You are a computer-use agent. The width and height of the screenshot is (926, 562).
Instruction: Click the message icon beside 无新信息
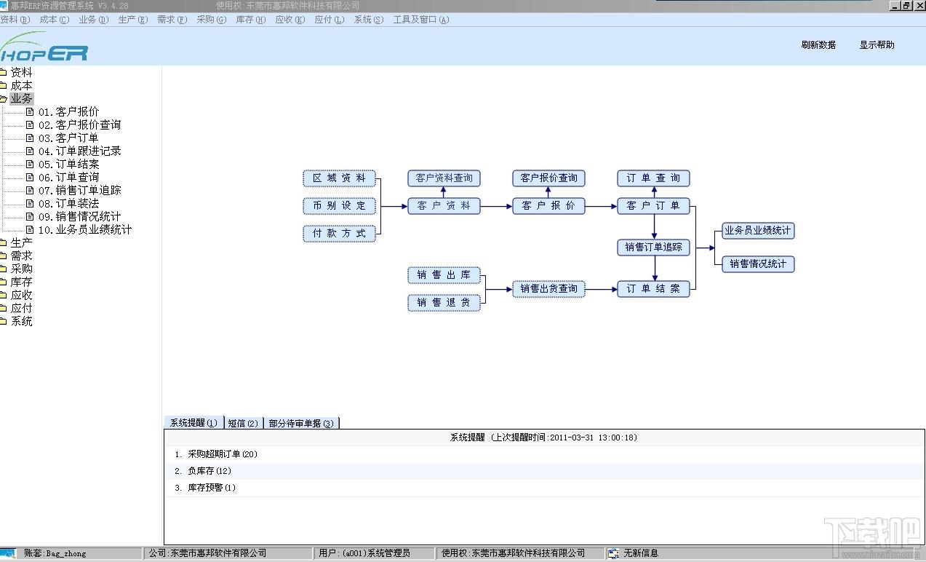[x=614, y=553]
